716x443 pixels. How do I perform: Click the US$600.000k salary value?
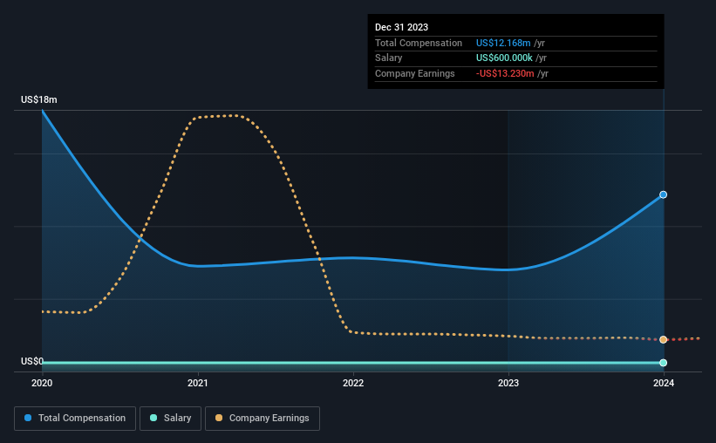504,58
